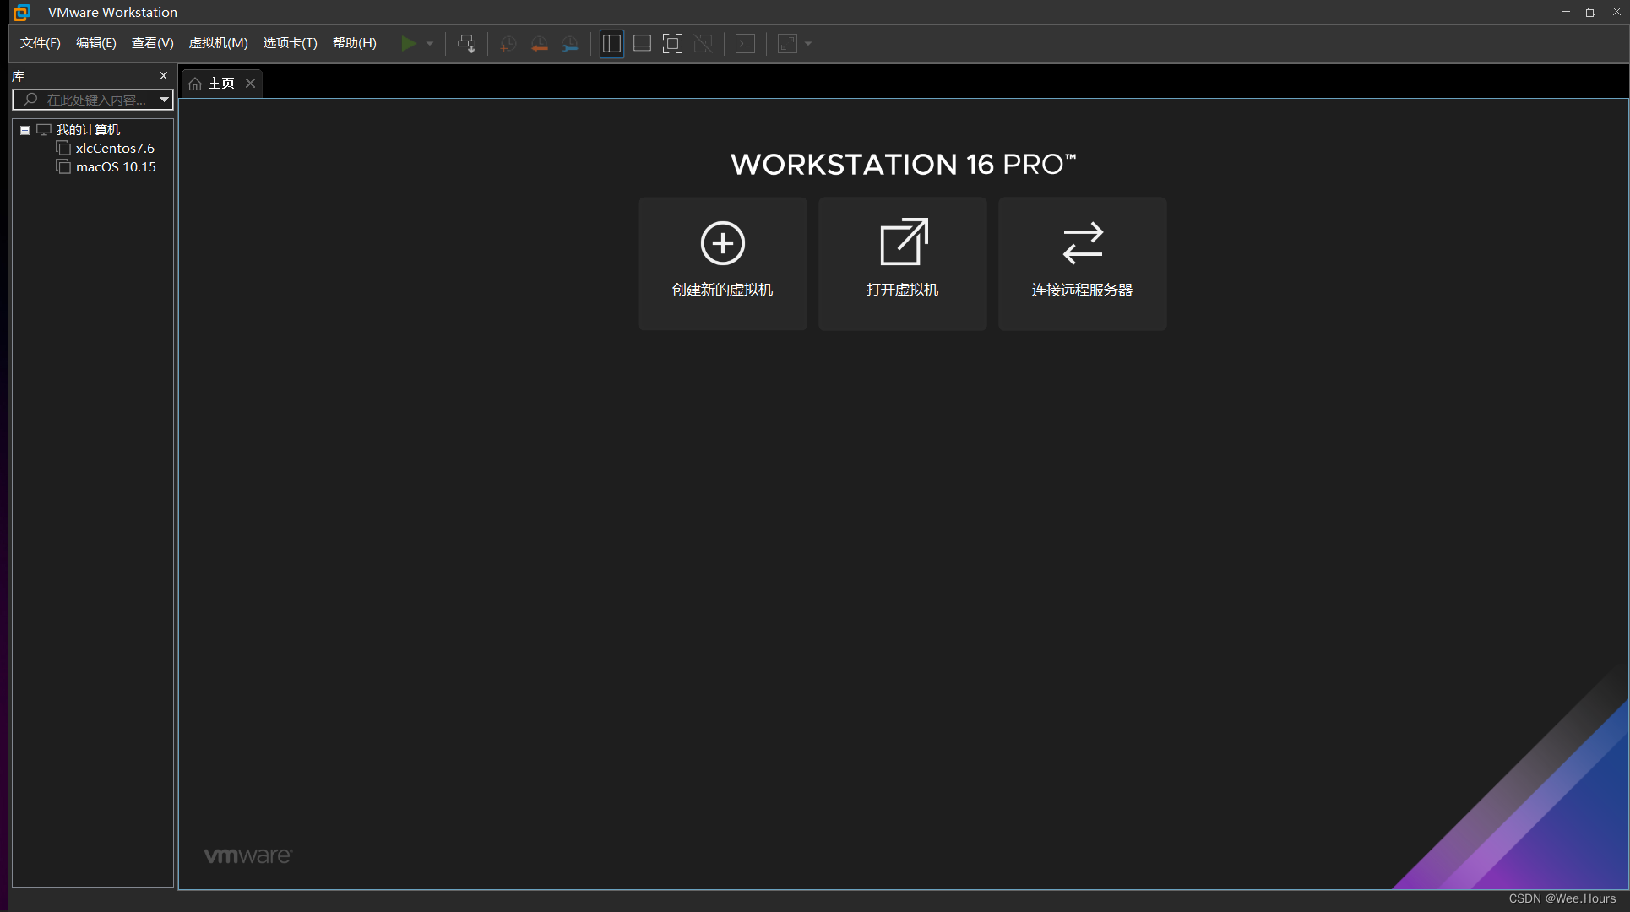Collapse the 我的计算机 tree node
This screenshot has height=912, width=1630.
[25, 130]
